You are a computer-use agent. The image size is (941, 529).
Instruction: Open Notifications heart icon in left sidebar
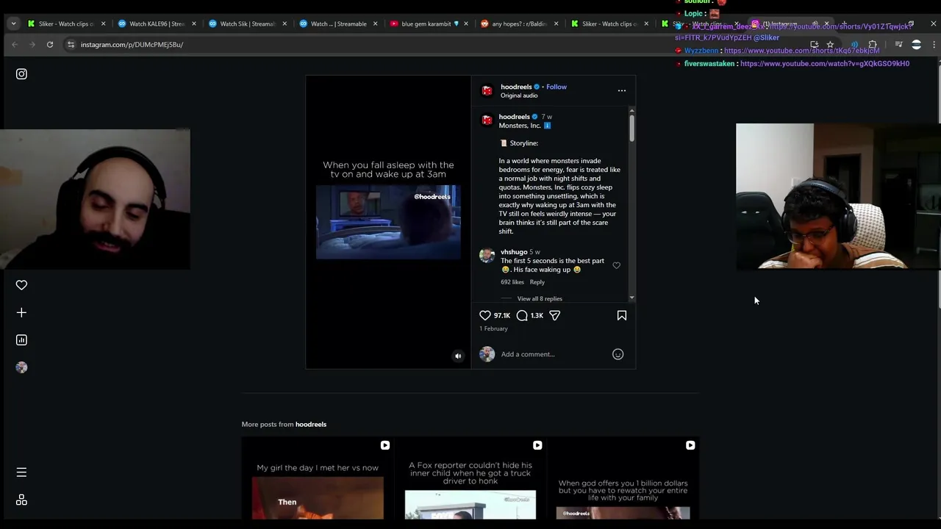click(x=21, y=285)
